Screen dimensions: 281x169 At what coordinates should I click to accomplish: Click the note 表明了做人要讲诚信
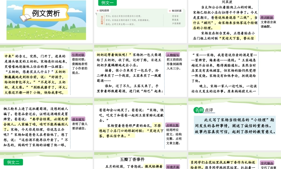tap(80, 126)
